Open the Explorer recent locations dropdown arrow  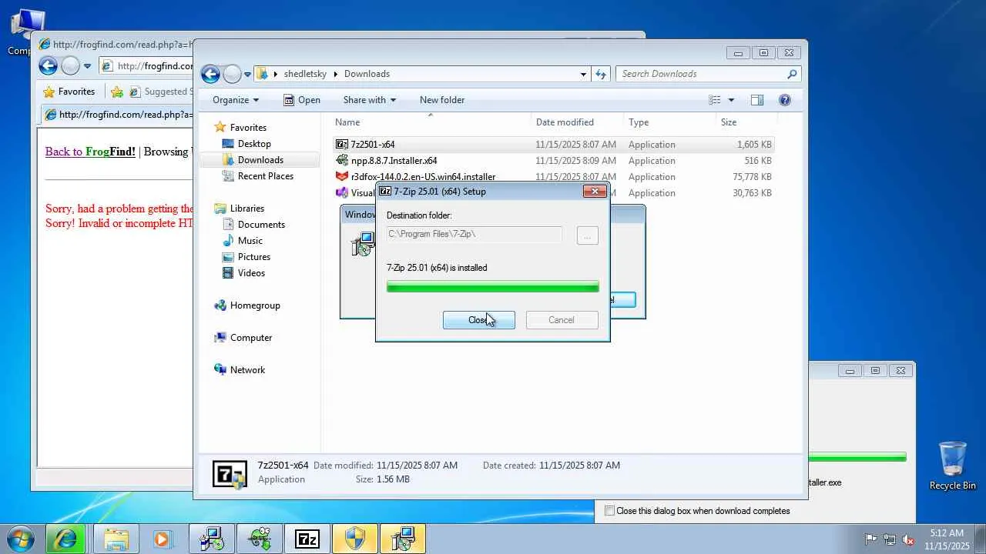248,75
